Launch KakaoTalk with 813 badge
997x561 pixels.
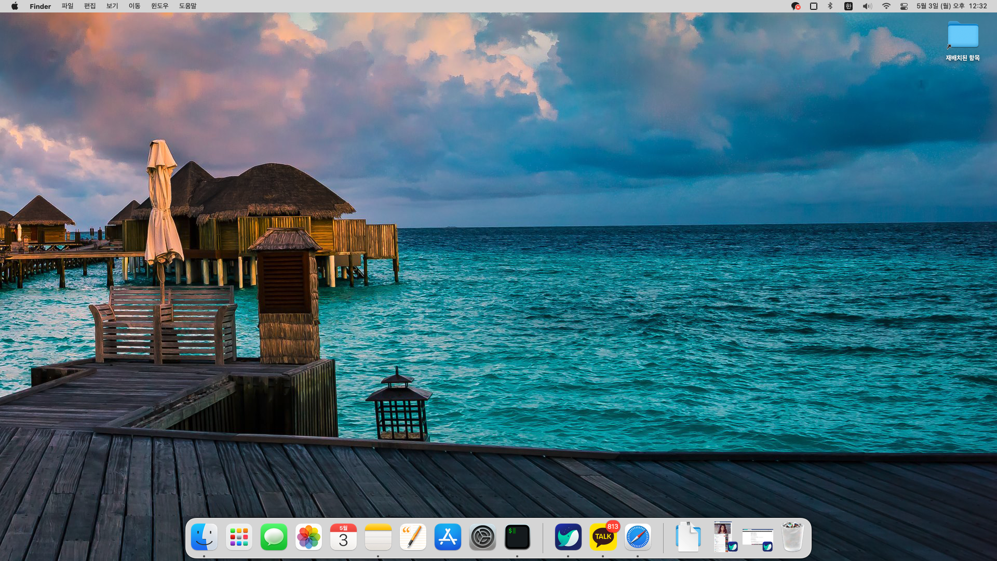(x=603, y=537)
